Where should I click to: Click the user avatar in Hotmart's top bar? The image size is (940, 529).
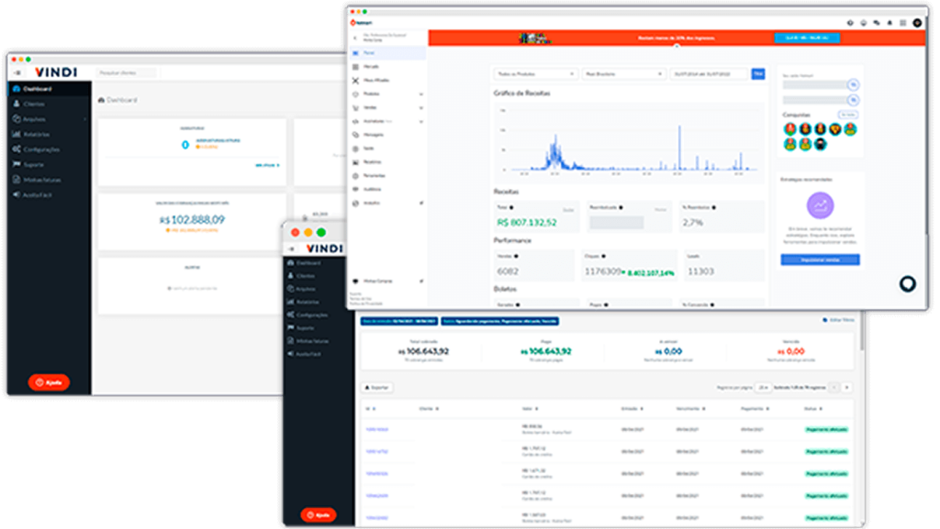pyautogui.click(x=917, y=23)
